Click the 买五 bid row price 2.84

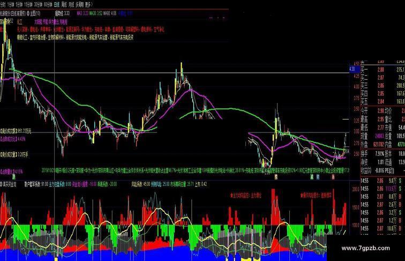point(380,101)
